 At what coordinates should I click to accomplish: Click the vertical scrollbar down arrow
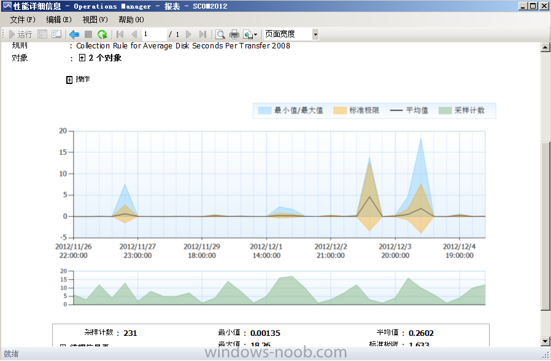tap(545, 341)
